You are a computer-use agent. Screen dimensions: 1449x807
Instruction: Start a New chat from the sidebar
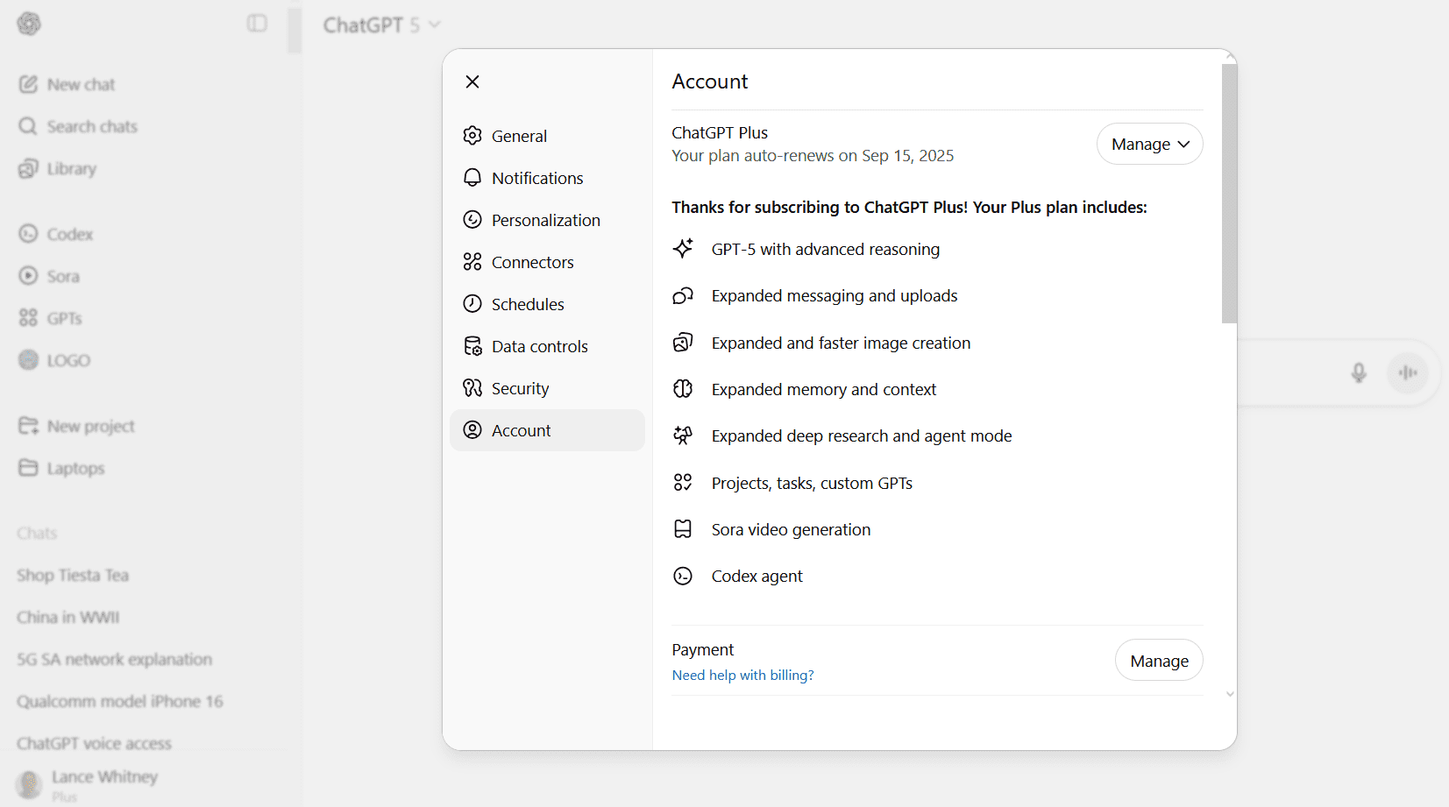pyautogui.click(x=80, y=84)
